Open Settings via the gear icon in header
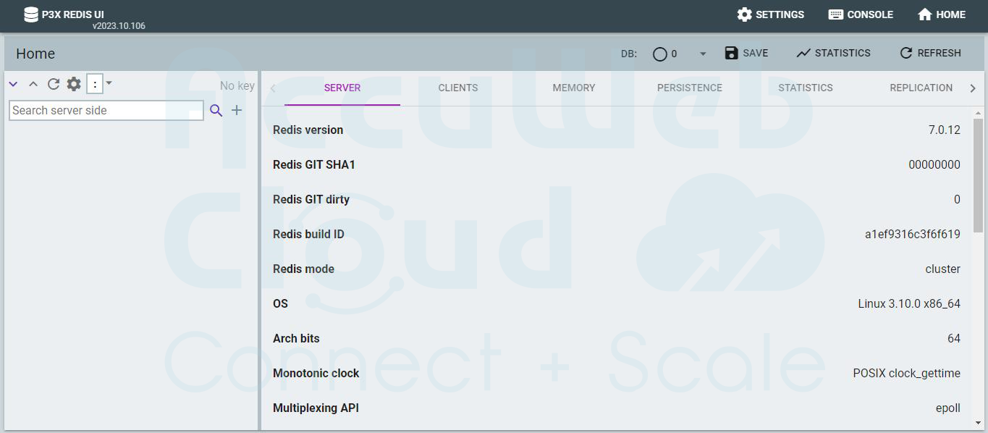The width and height of the screenshot is (988, 433). click(x=745, y=14)
